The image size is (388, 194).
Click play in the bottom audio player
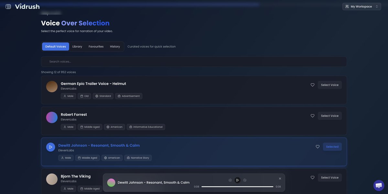[x=237, y=180]
